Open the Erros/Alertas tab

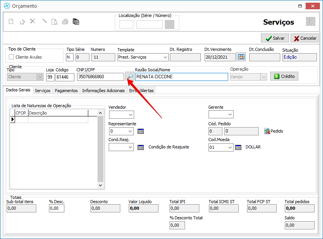click(141, 91)
